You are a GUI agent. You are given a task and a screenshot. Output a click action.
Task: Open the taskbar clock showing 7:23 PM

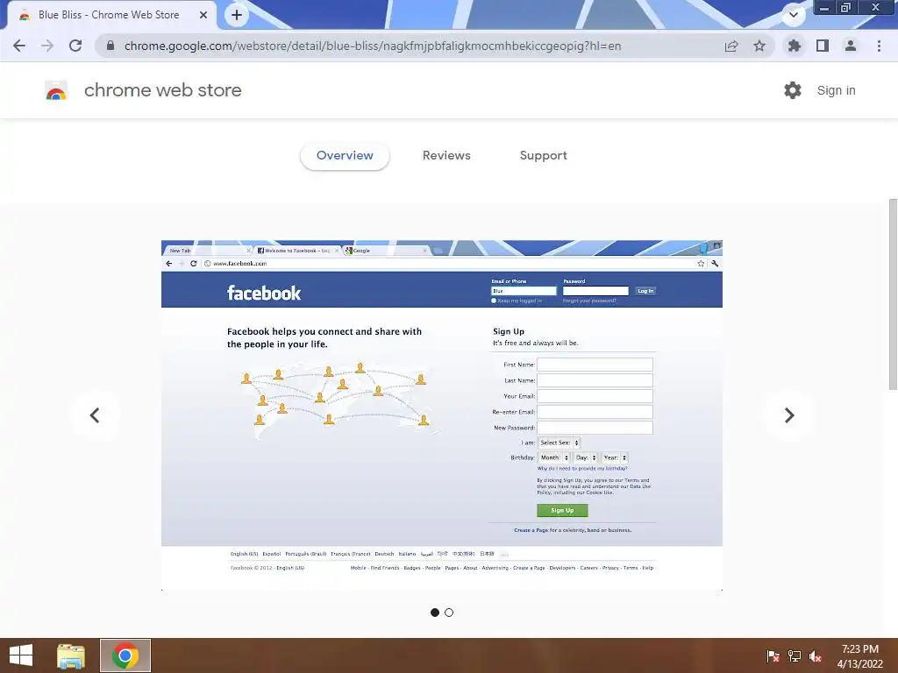tap(859, 656)
